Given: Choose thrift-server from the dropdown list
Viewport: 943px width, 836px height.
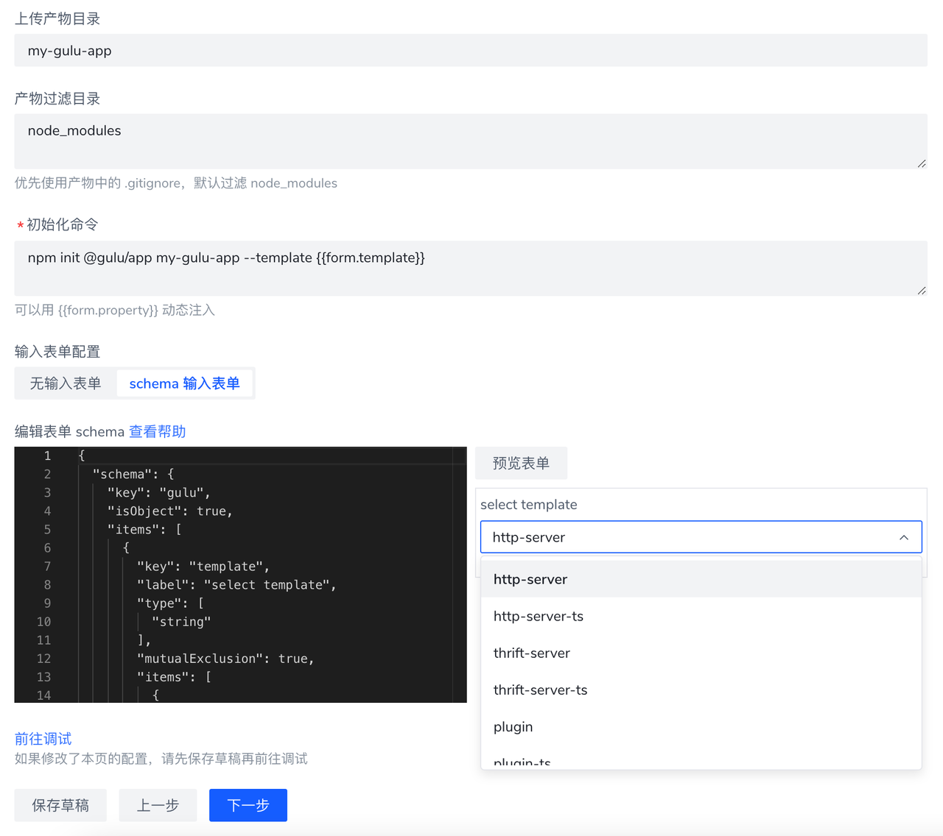Looking at the screenshot, I should coord(701,653).
